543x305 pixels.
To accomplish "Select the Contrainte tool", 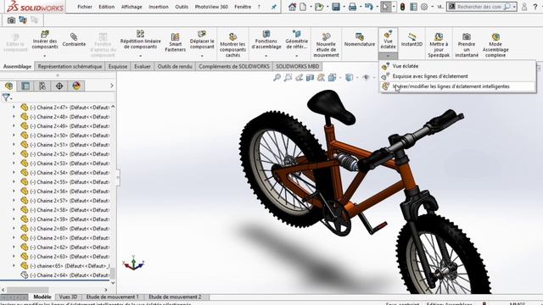I will 74,40.
